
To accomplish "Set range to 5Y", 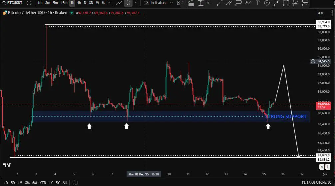I will 58,183.
